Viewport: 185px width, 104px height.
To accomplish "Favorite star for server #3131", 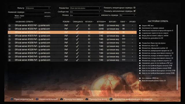I will click(x=10, y=25).
